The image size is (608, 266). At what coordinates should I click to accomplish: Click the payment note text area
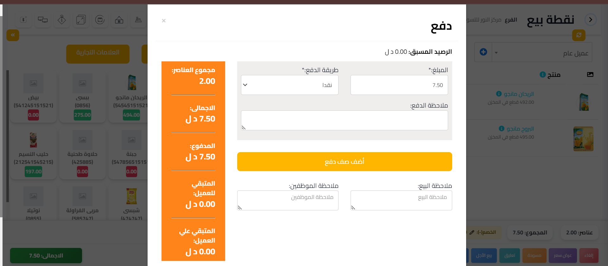(344, 120)
